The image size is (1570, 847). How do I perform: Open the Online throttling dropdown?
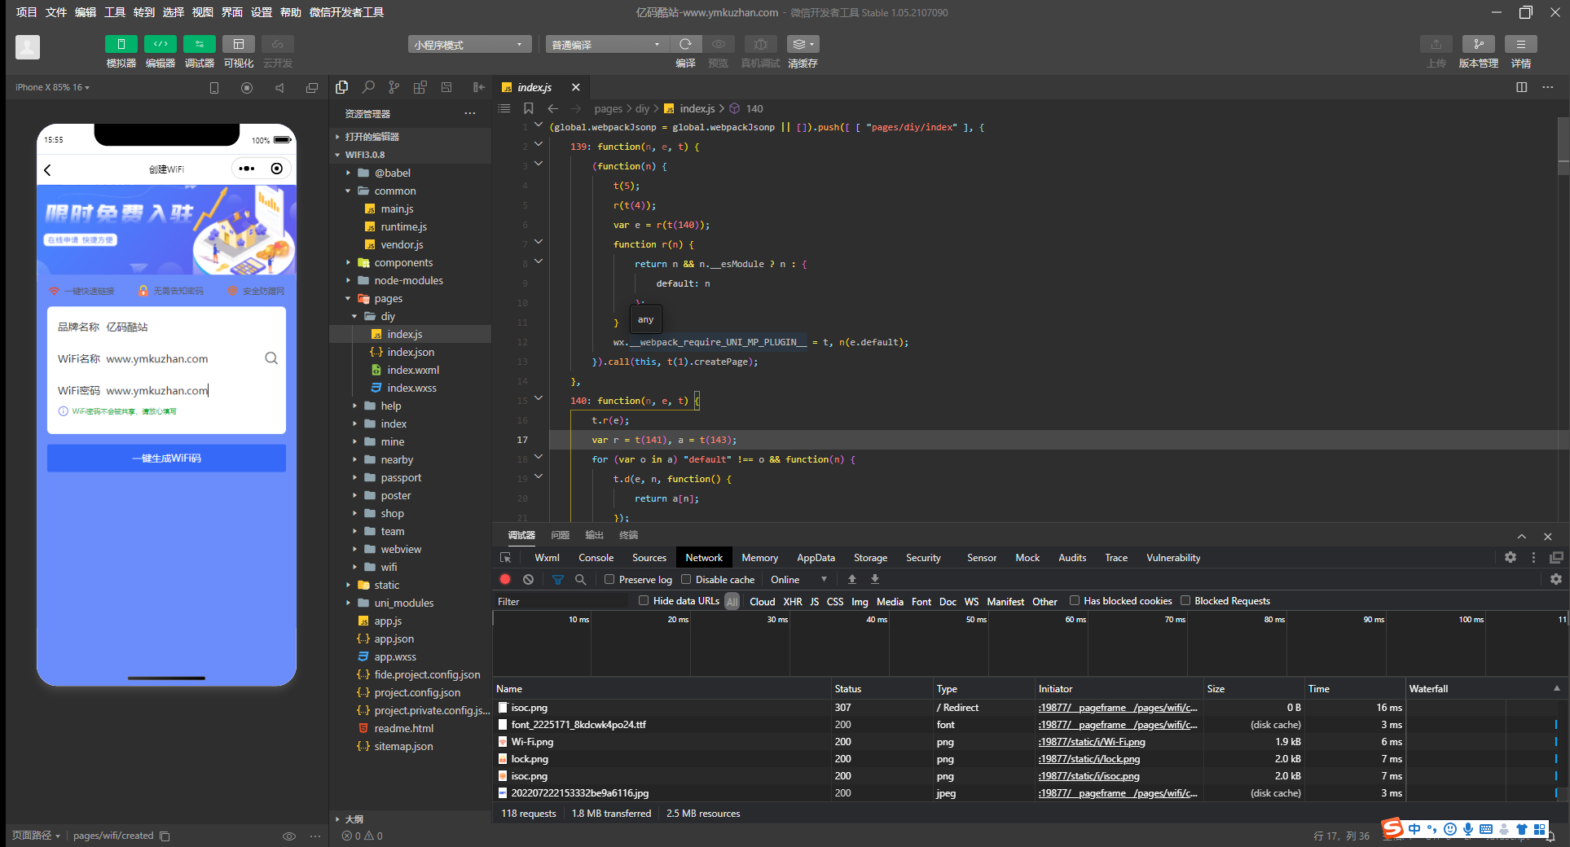pos(798,579)
